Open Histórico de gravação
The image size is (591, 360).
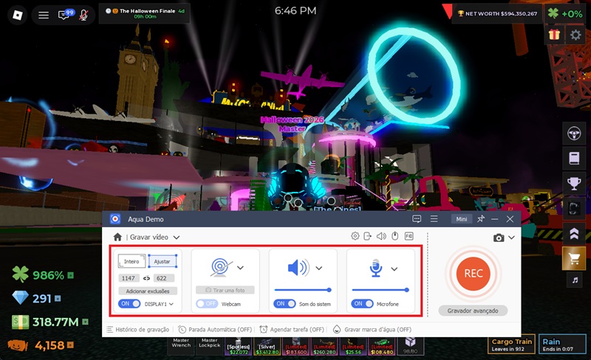[138, 330]
